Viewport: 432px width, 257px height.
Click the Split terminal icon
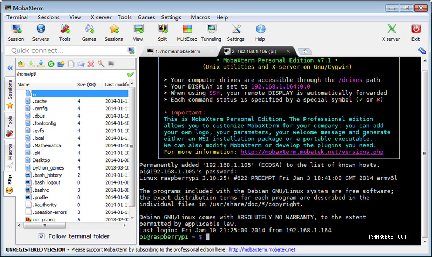(162, 32)
